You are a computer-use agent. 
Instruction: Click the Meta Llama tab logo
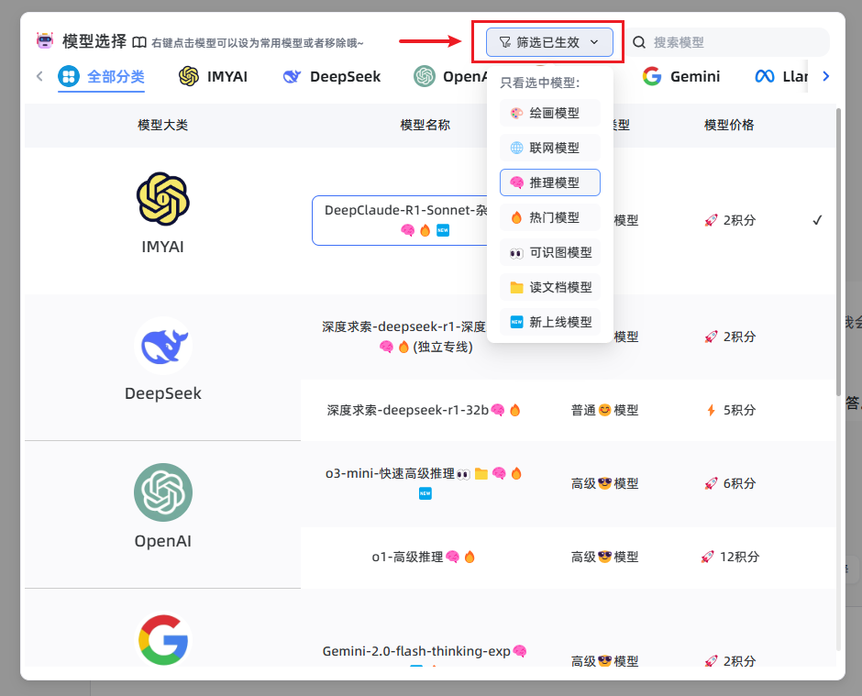click(765, 76)
